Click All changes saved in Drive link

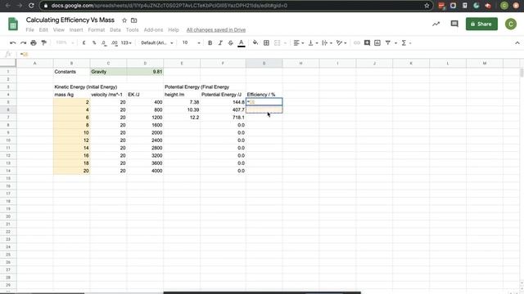point(216,30)
